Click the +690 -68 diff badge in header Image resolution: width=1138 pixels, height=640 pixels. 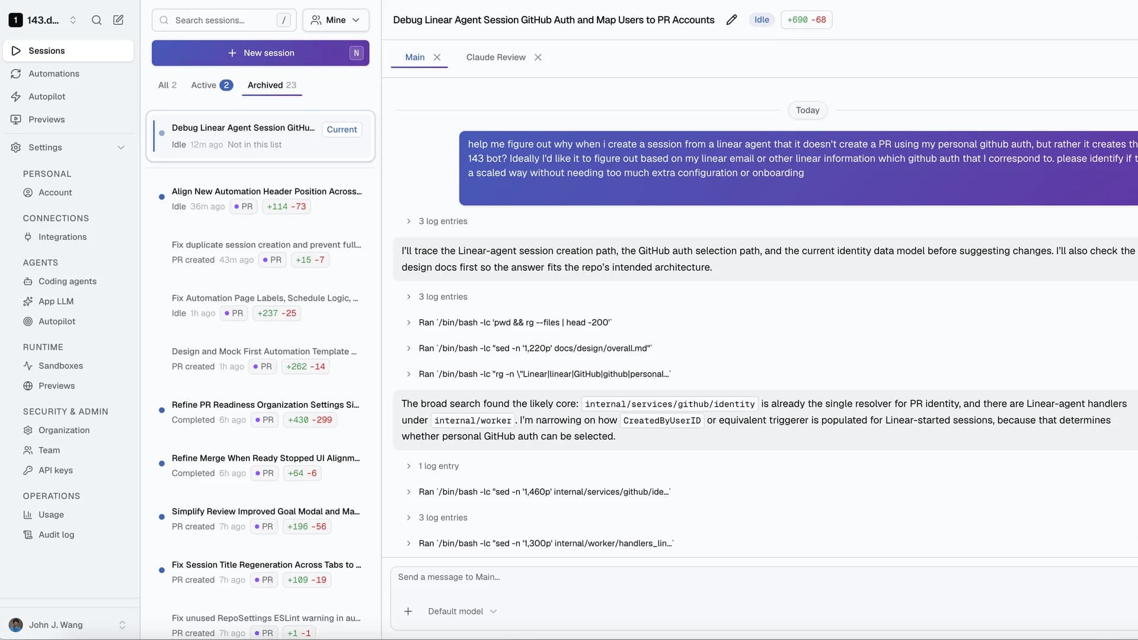(806, 20)
